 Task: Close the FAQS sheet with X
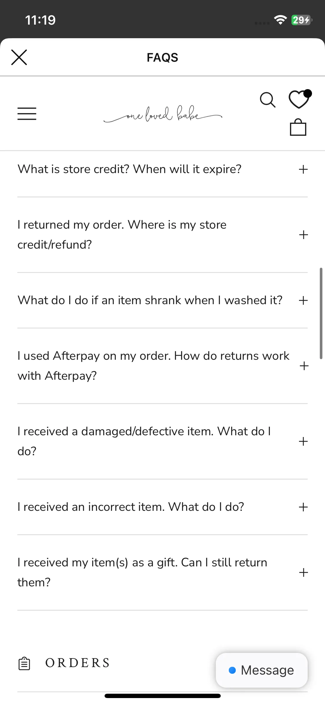pos(19,57)
